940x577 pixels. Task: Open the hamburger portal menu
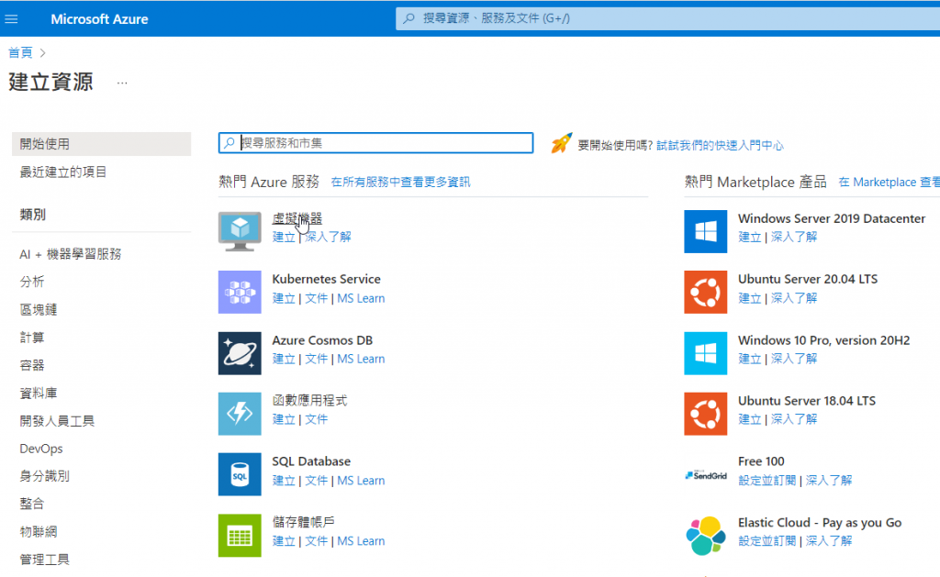[x=11, y=19]
